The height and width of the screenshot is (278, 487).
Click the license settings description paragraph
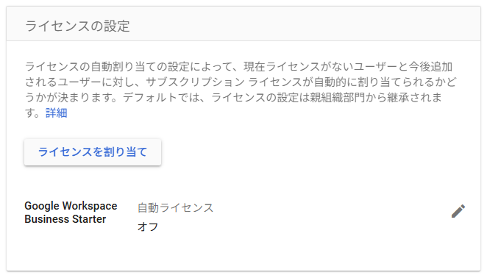(x=241, y=90)
